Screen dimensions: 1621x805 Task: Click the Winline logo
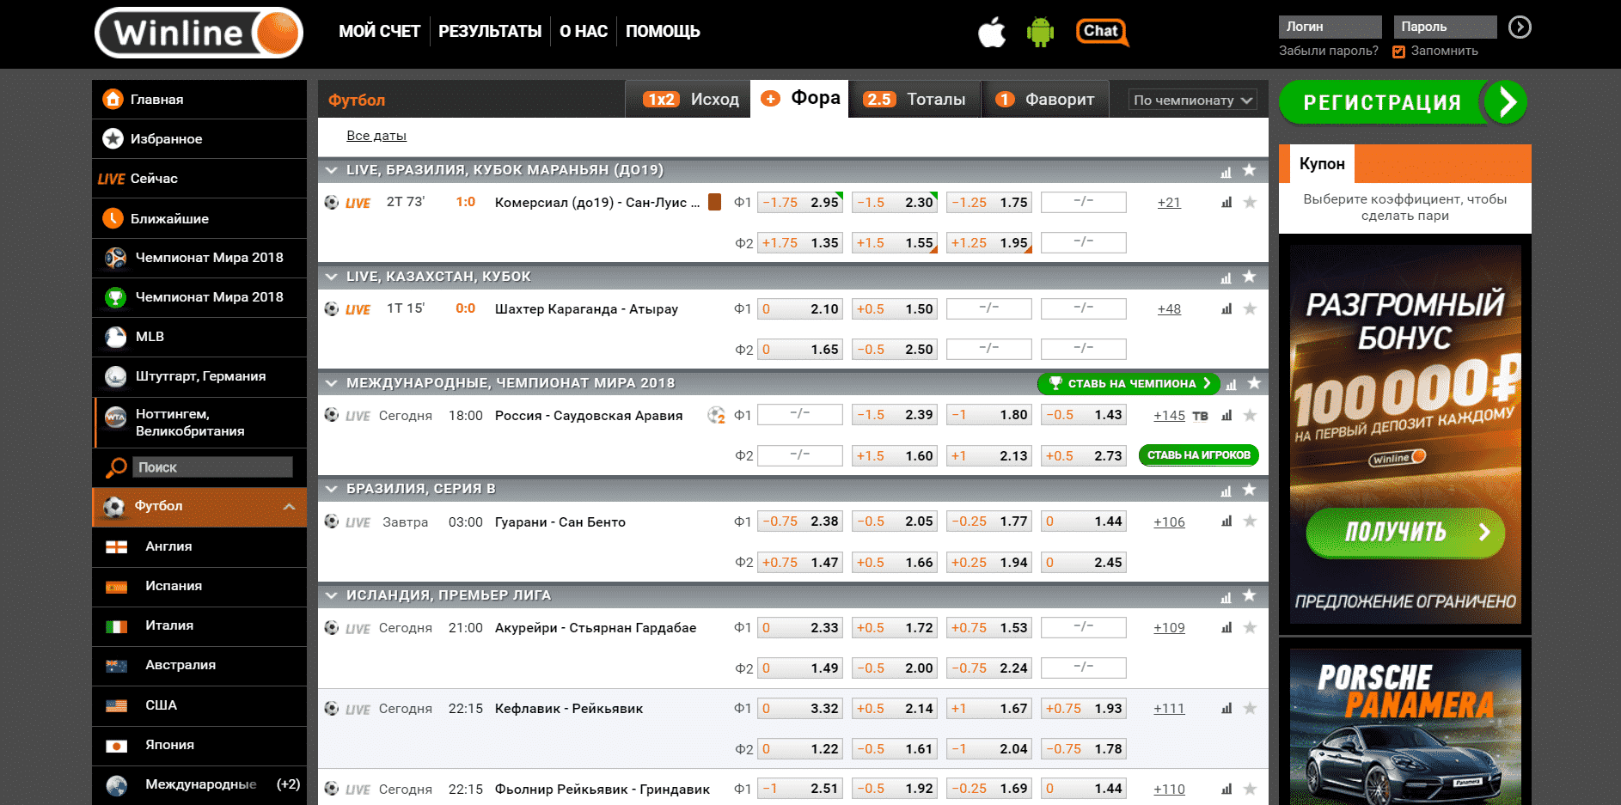pyautogui.click(x=199, y=33)
